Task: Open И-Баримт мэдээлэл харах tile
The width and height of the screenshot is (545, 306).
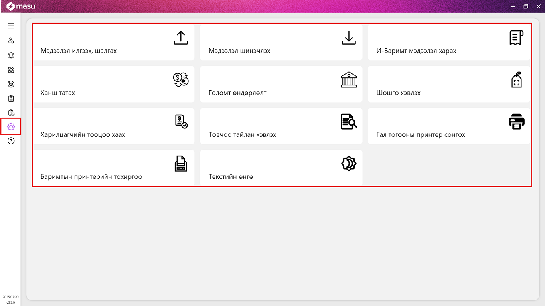Action: [449, 43]
